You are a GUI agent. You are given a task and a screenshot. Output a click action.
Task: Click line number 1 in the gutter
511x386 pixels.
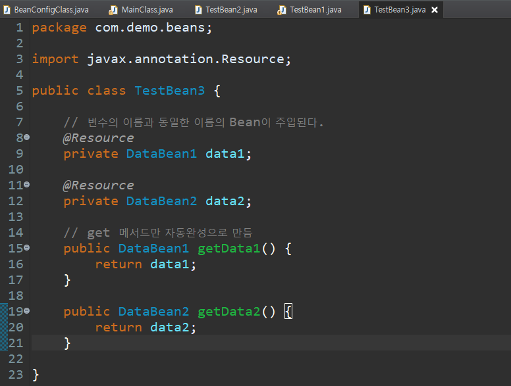20,28
